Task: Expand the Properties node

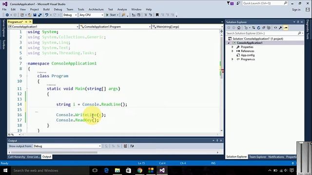Action: tap(232, 47)
